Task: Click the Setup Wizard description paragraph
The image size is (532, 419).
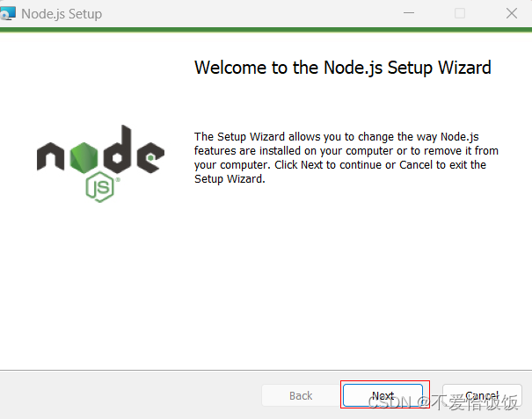Action: (346, 157)
